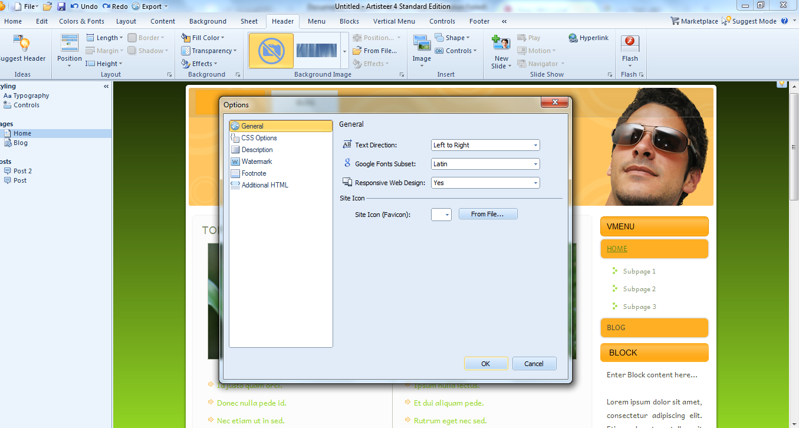Cancel the Options dialog
This screenshot has height=428, width=799.
534,364
